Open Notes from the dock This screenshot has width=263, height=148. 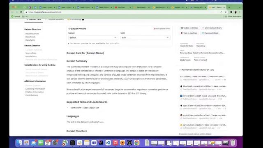(87, 143)
